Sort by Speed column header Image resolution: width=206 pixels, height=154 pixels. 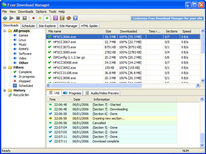pos(190,31)
